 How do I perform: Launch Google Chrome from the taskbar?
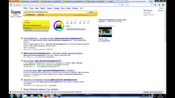(x=39, y=96)
